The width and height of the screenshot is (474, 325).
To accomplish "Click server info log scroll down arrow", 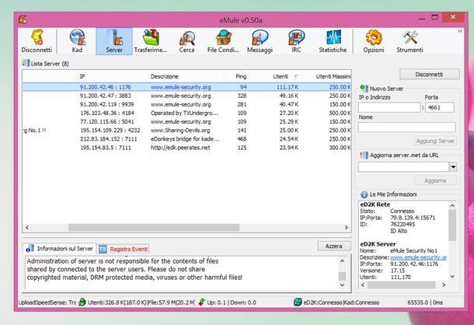I will point(342,285).
